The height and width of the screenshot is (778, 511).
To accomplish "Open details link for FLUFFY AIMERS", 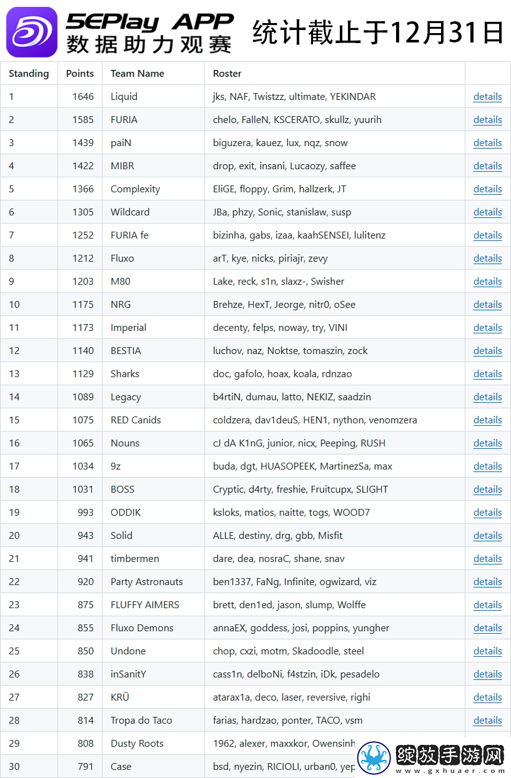I will [x=487, y=605].
